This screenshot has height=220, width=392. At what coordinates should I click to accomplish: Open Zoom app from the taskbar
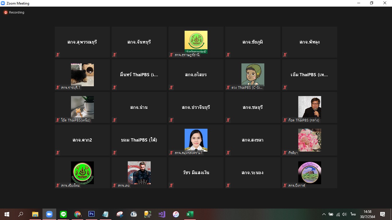(49, 214)
